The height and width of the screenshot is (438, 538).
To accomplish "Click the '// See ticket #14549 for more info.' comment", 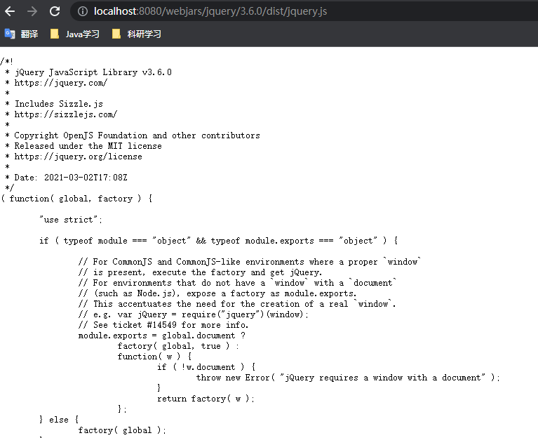I will (x=163, y=325).
